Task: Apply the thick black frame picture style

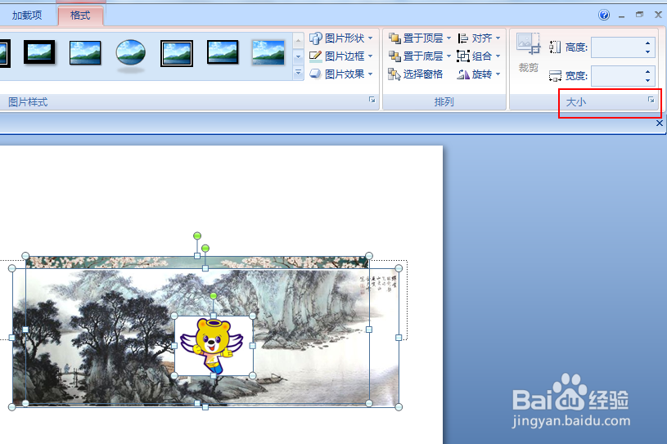Action: pos(39,52)
